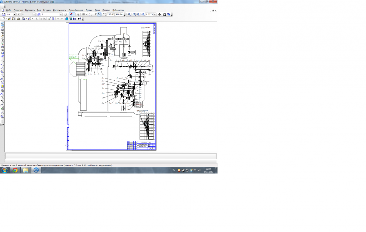Viewport: 366px width, 232px height.
Task: Select the Circle tool in the left panel
Action: 2,72
